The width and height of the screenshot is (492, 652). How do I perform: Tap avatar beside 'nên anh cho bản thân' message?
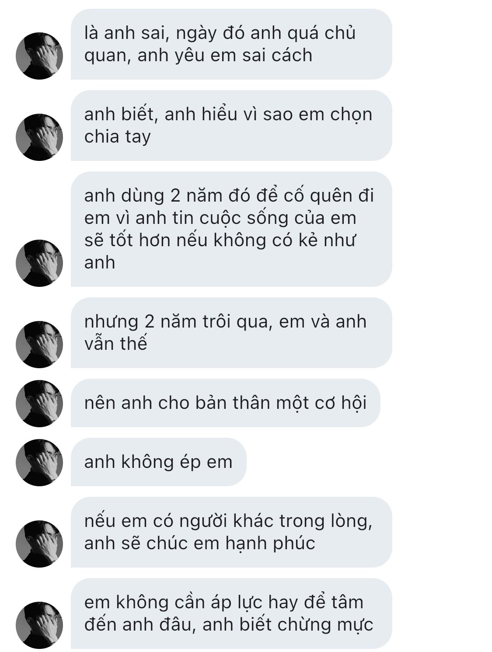point(39,403)
